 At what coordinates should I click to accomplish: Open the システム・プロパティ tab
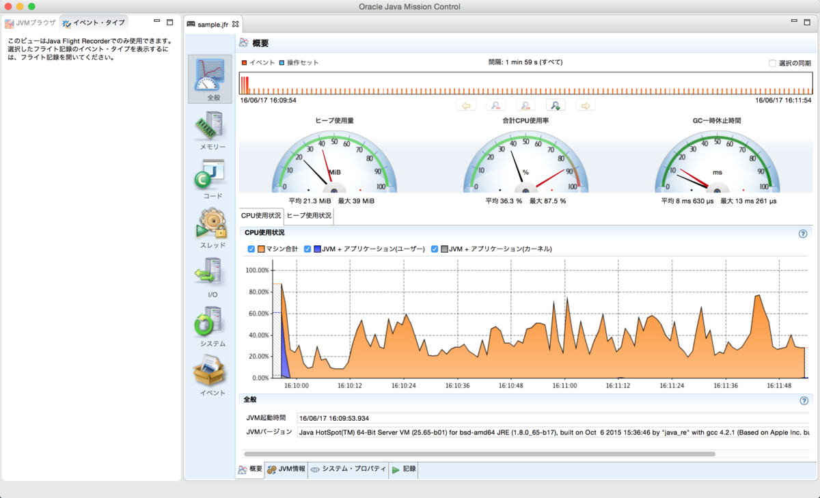tap(348, 469)
